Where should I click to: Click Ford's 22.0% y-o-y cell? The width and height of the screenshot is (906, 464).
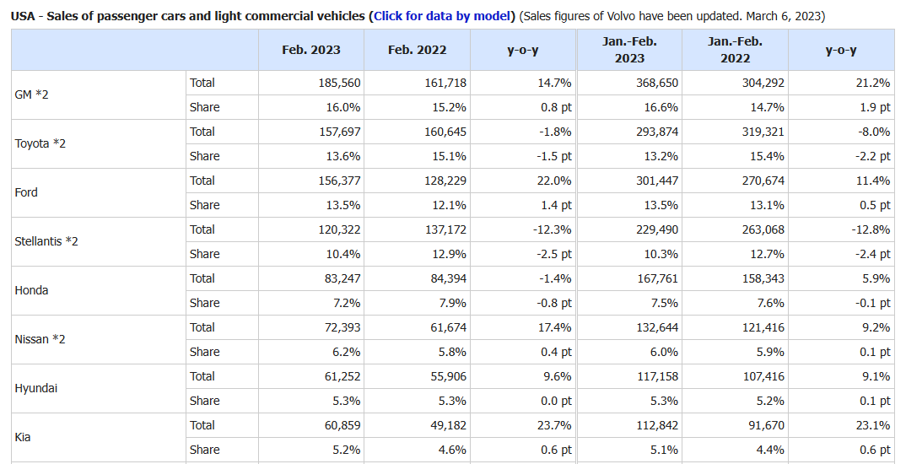coord(555,181)
